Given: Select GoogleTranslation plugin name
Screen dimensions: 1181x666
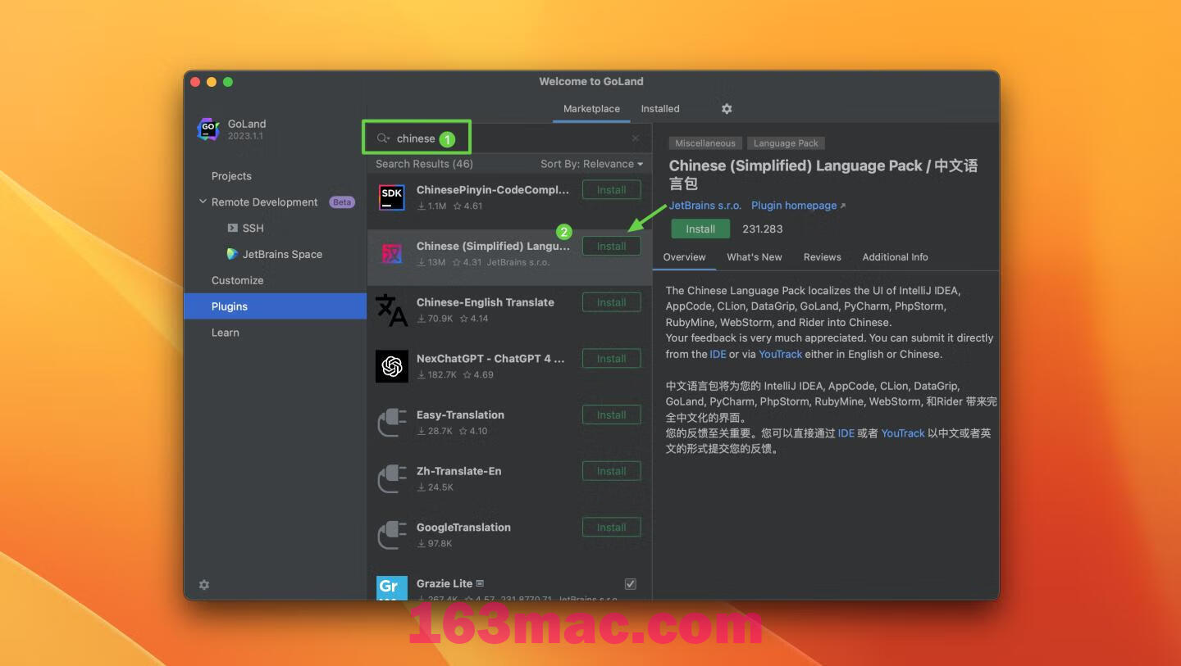Looking at the screenshot, I should pyautogui.click(x=463, y=528).
